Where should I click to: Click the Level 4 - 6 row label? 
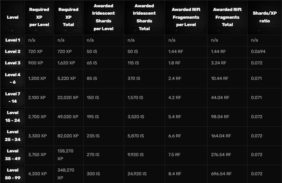pyautogui.click(x=12, y=78)
